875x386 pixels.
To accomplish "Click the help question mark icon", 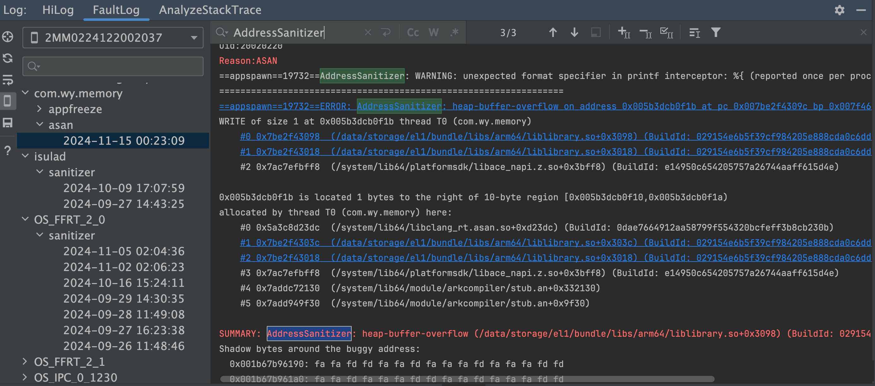I will pos(8,151).
